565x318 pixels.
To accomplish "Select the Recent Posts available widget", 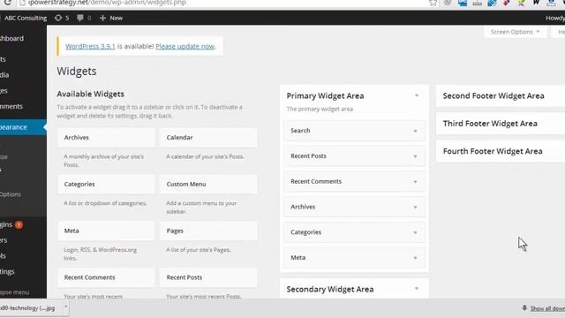I will pos(208,277).
